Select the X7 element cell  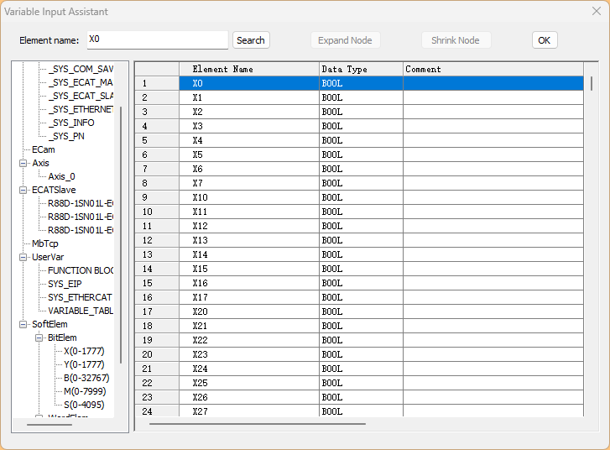(249, 183)
